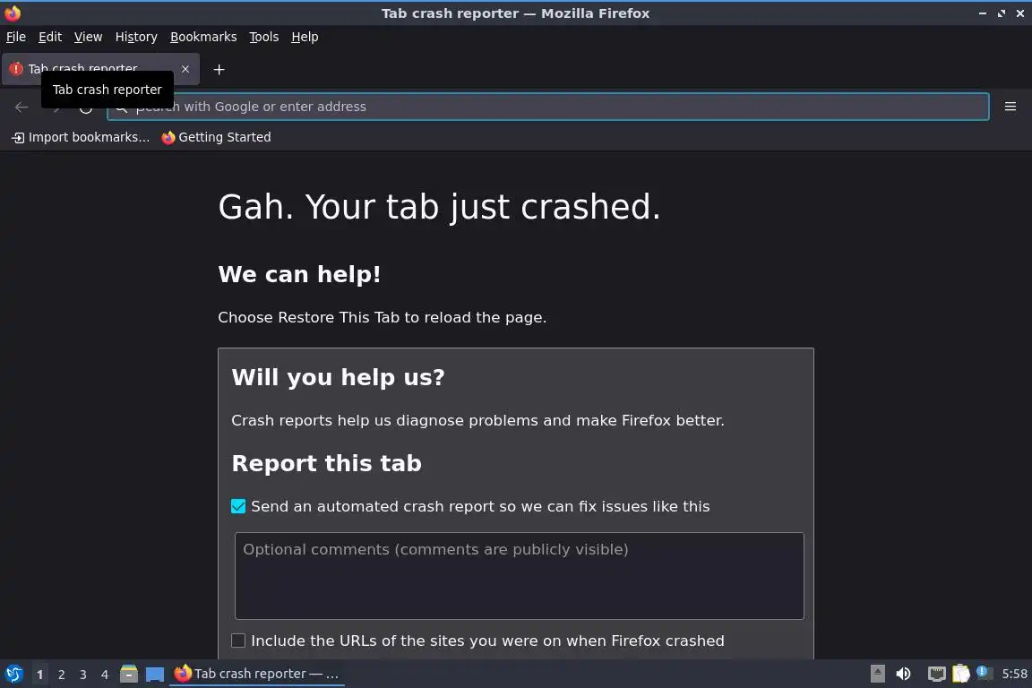Open the File menu
Viewport: 1032px width, 688px height.
(x=16, y=37)
